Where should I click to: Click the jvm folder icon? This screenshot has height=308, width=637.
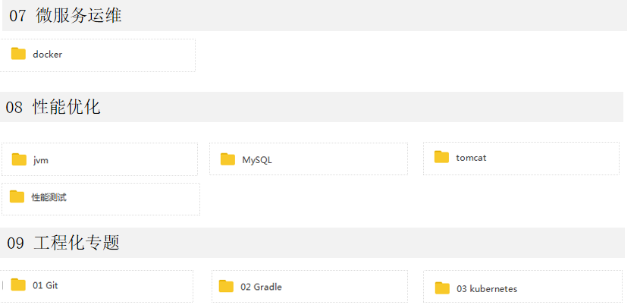point(19,159)
